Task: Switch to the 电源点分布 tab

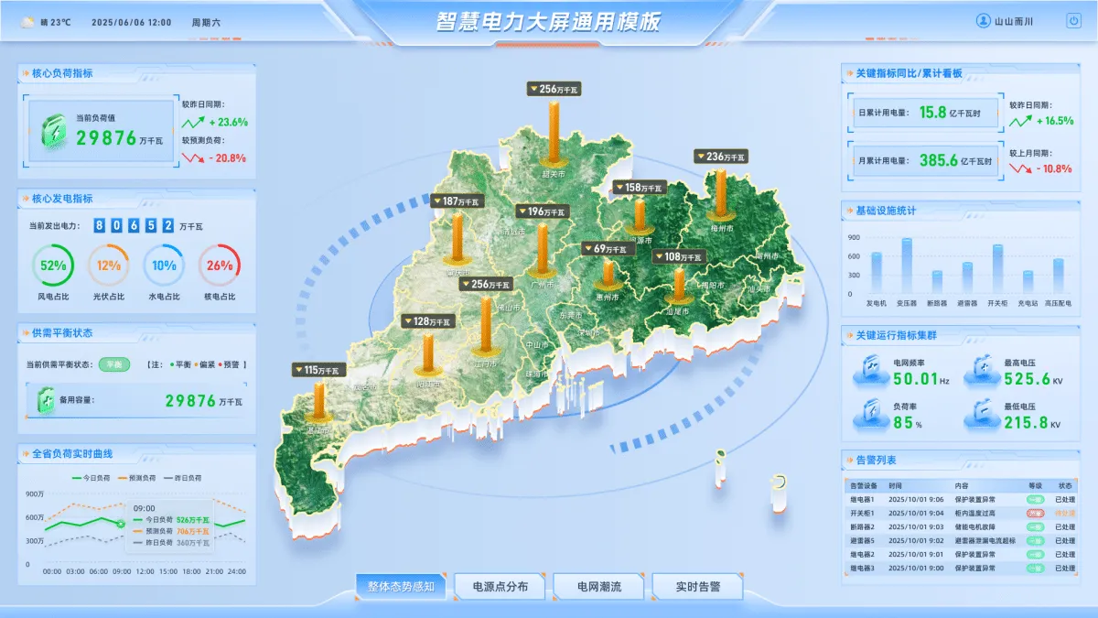Action: tap(500, 587)
